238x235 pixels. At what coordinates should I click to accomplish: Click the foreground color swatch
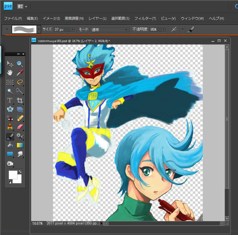pos(13,175)
